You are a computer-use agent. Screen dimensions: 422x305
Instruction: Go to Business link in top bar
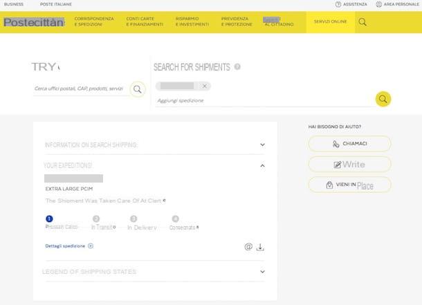click(14, 4)
